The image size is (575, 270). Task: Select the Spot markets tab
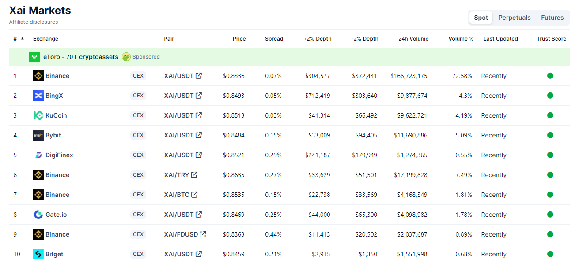(x=481, y=18)
